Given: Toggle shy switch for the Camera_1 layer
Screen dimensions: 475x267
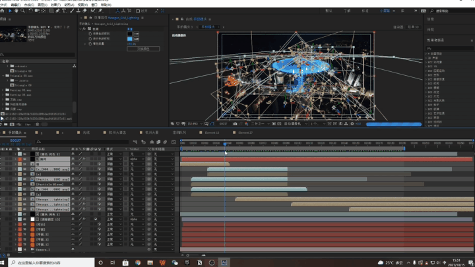Looking at the screenshot, I should (73, 249).
